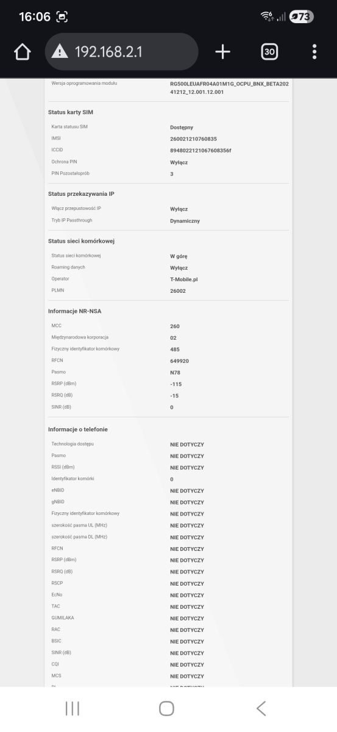The height and width of the screenshot is (732, 337).
Task: Tap the Informacje NR-NSA section heading
Action: point(75,311)
